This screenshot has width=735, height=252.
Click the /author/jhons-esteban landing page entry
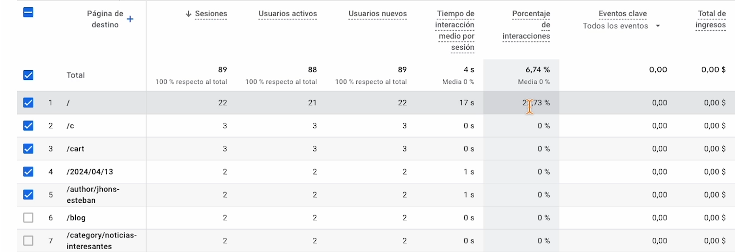93,194
